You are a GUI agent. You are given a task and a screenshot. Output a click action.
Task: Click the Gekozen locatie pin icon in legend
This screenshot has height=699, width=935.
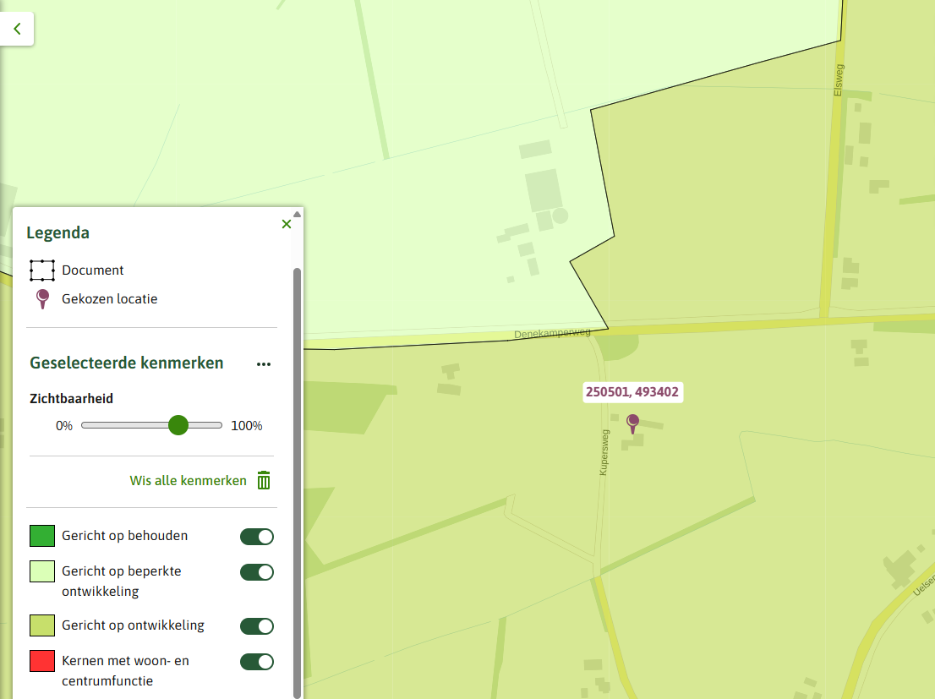pos(42,299)
